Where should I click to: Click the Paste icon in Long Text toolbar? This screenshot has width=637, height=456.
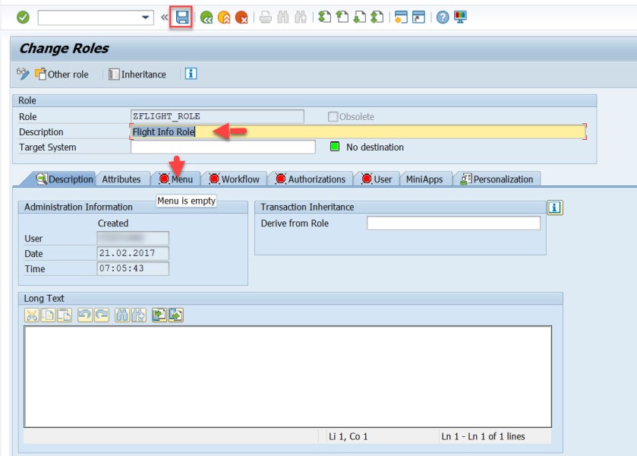coord(65,315)
